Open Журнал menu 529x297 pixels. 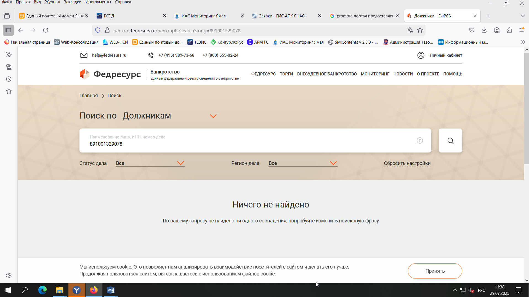pyautogui.click(x=52, y=2)
